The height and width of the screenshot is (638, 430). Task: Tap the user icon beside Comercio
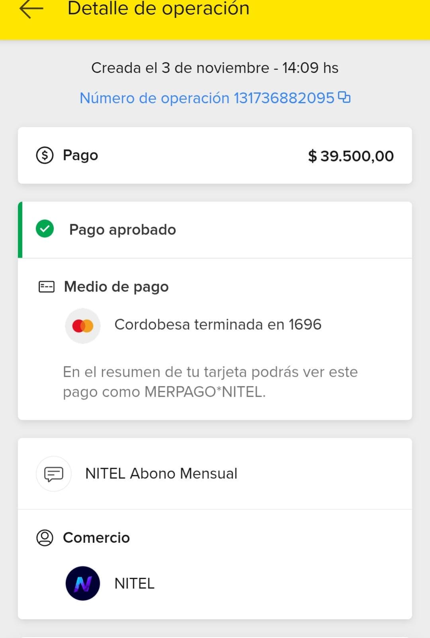point(45,538)
